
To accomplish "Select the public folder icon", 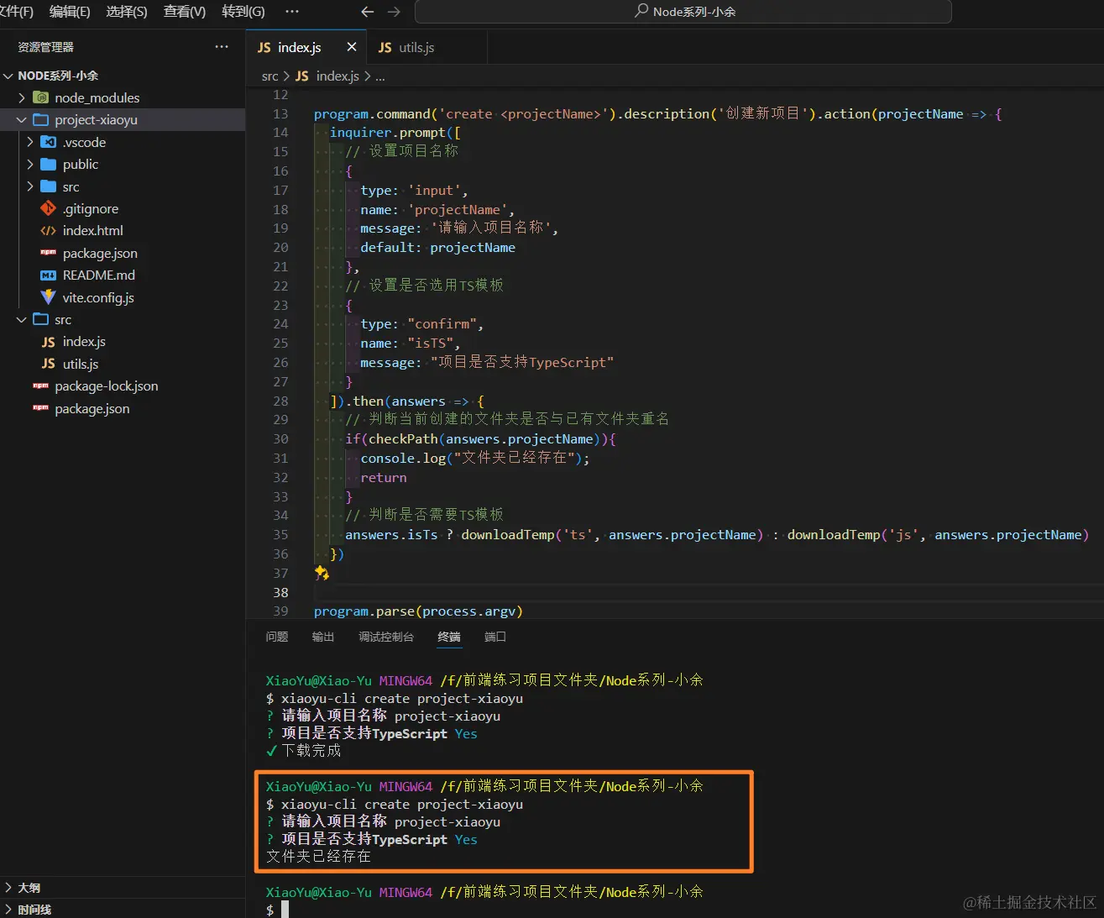I will click(x=48, y=165).
